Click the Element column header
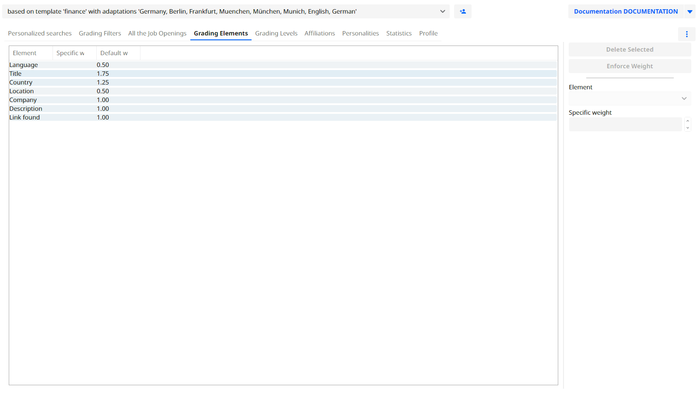Screen dimensions: 700x394 click(x=25, y=53)
